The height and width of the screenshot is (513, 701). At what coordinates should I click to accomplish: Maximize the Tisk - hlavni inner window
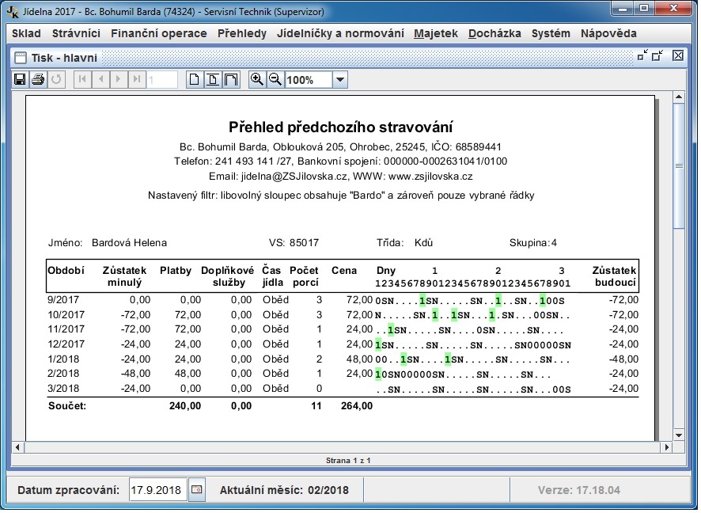click(657, 56)
